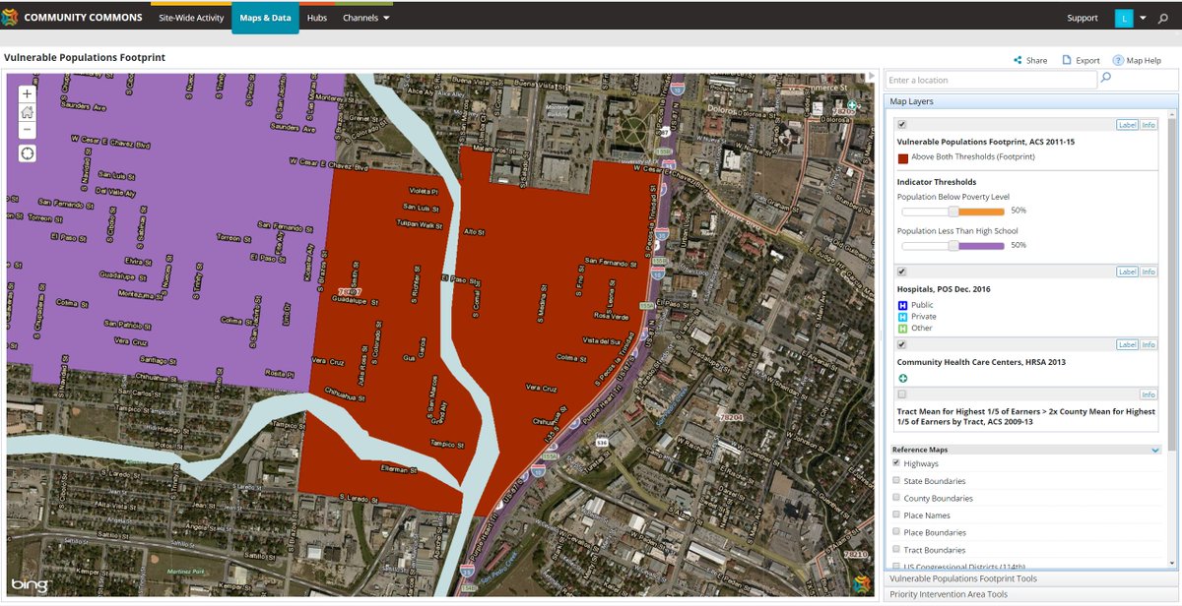Uncheck the Highways reference map
Viewport: 1182px width, 606px height.
pos(896,463)
